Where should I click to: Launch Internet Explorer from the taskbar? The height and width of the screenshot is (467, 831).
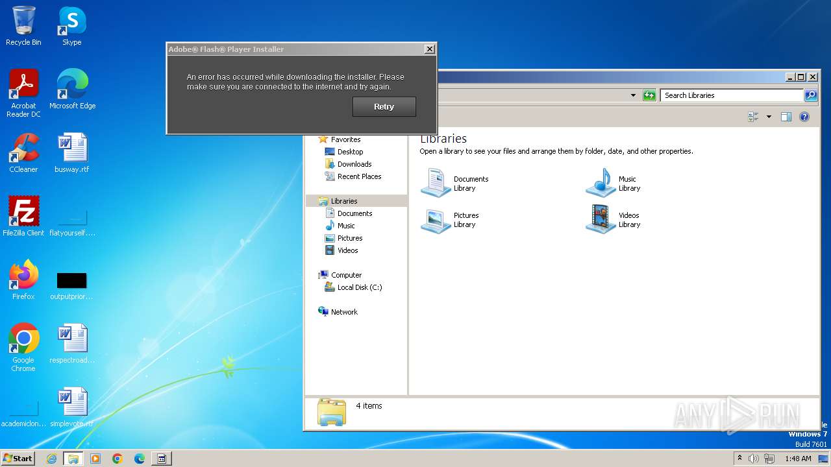tap(51, 459)
